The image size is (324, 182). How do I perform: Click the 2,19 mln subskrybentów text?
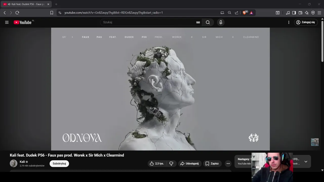pos(32,166)
